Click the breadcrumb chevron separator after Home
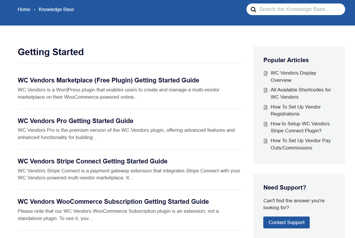Image resolution: width=355 pixels, height=238 pixels. [x=35, y=10]
